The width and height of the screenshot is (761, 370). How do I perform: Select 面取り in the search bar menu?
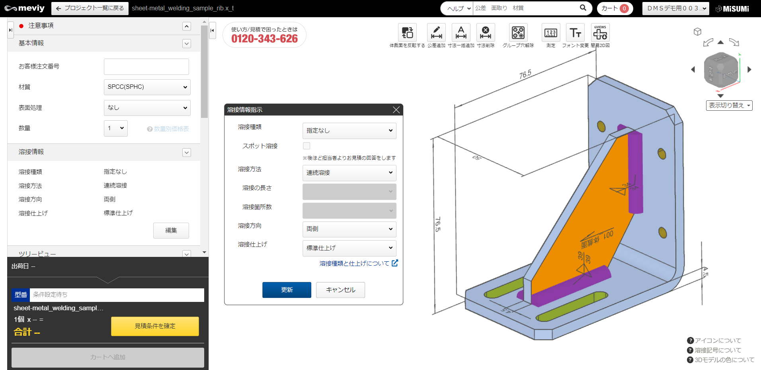click(499, 8)
